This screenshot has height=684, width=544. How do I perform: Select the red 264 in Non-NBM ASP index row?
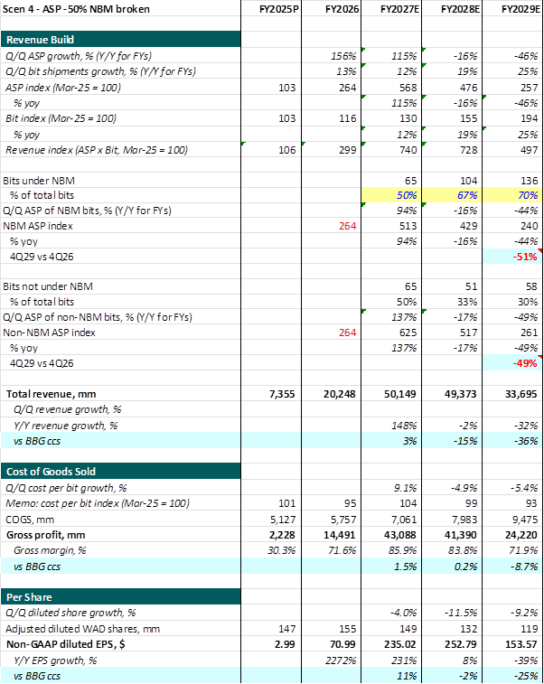347,333
